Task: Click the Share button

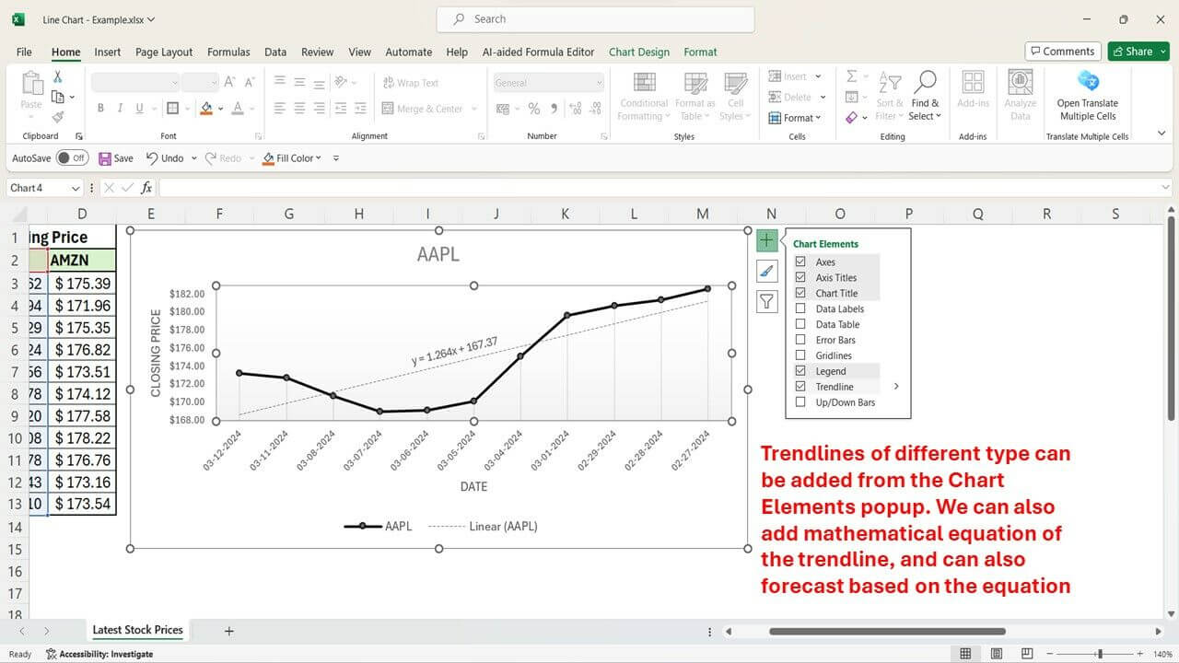Action: (1138, 52)
